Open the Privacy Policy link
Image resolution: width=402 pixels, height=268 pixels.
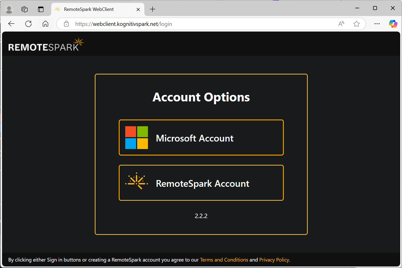274,260
